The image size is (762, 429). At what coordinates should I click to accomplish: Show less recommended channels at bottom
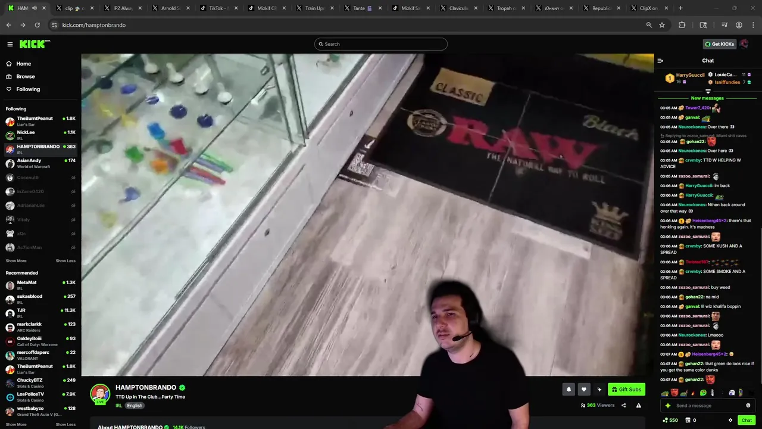[x=65, y=424]
